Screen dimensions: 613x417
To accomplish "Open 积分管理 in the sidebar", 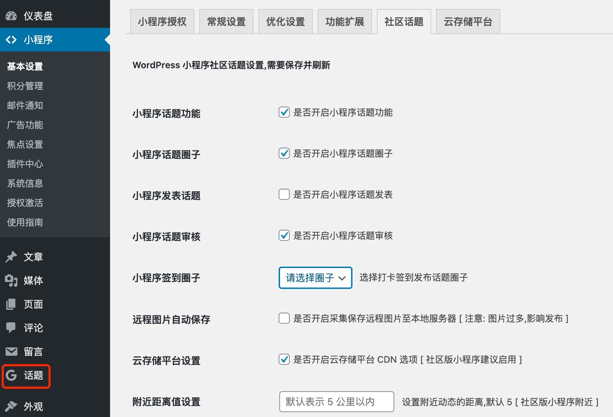I will point(25,86).
